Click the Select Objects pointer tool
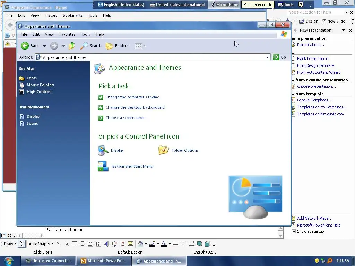 click(21, 244)
